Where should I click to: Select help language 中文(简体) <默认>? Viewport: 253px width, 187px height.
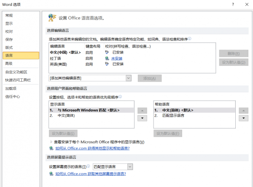[194, 110]
